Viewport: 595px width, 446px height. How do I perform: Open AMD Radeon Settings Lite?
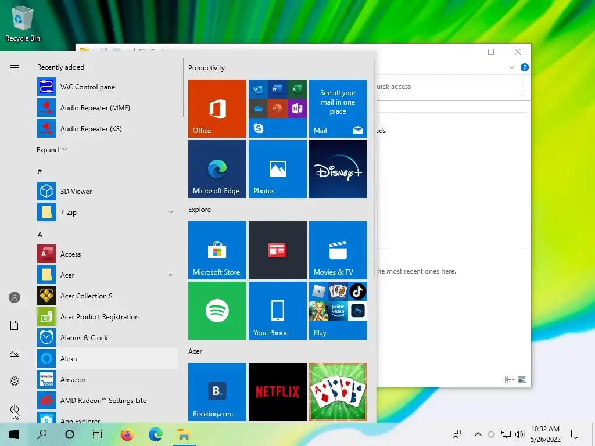pos(107,401)
